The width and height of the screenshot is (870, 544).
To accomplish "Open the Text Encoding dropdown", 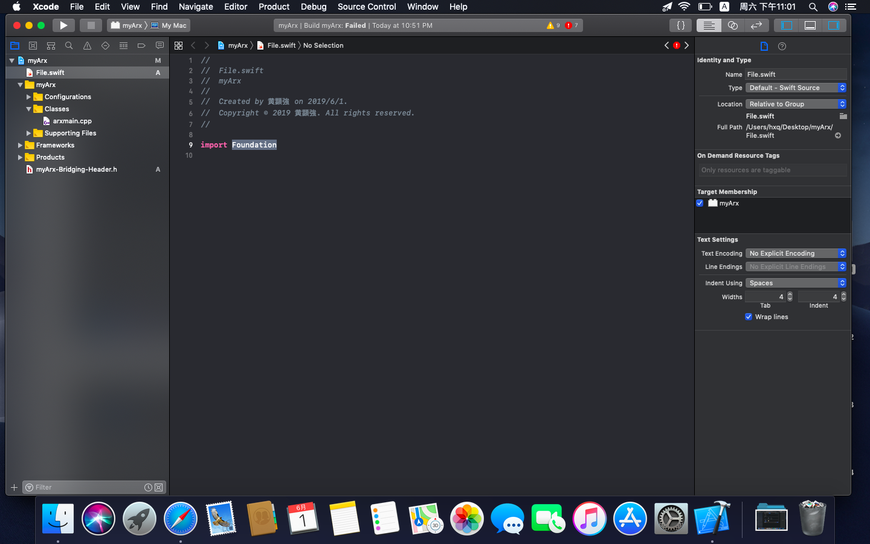I will [795, 253].
